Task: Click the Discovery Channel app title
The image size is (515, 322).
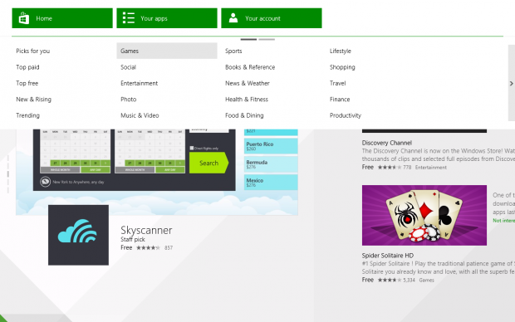Action: (x=386, y=143)
